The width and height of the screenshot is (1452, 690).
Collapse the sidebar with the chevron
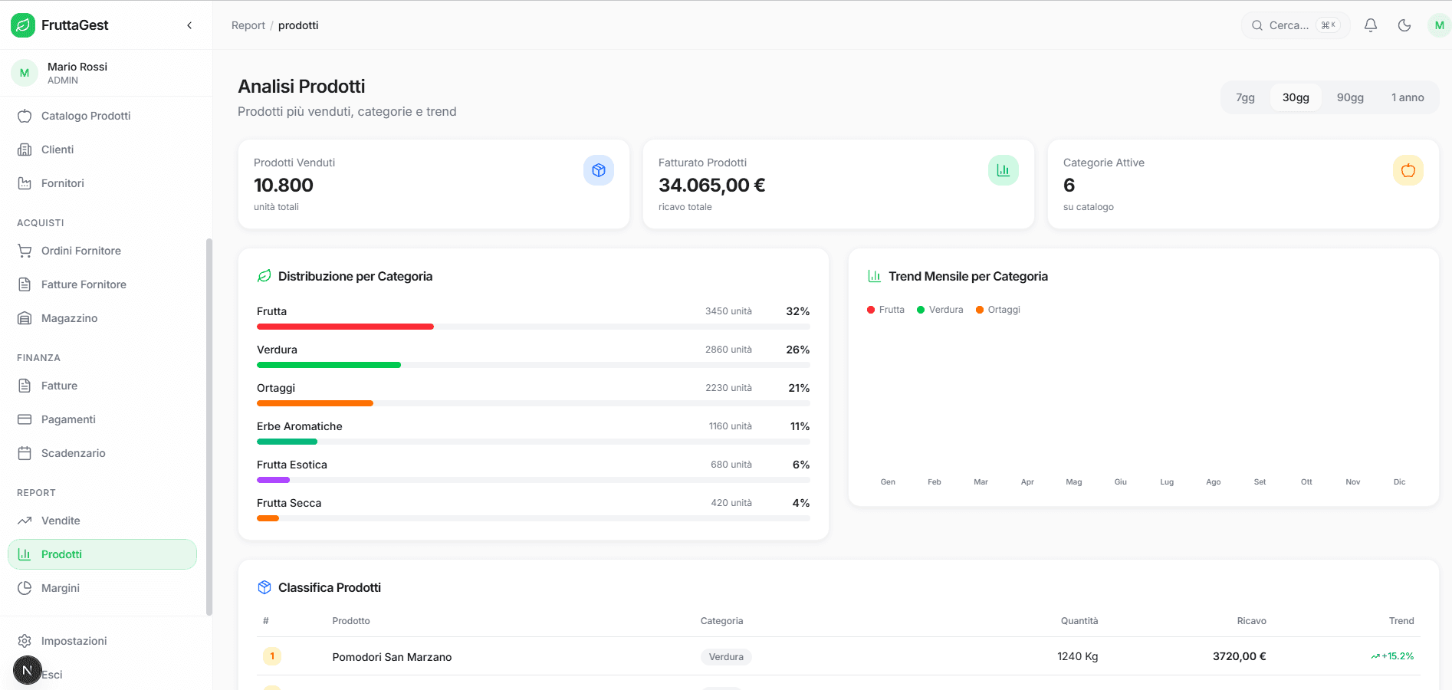tap(189, 25)
